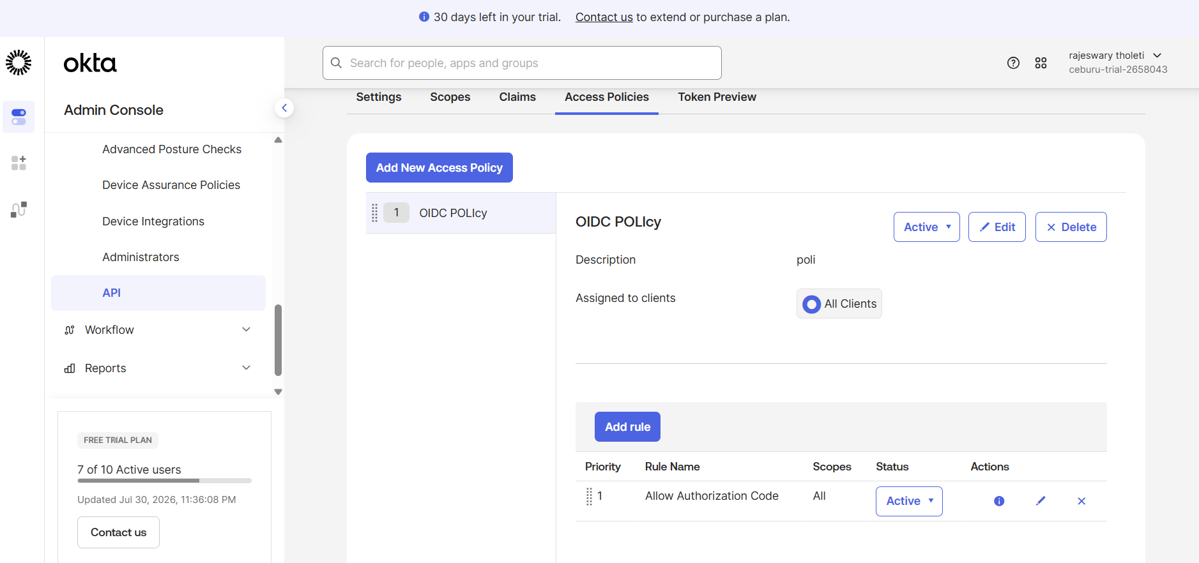Viewport: 1199px width, 563px height.
Task: Click '7 of 10 Active users' text
Action: [129, 470]
